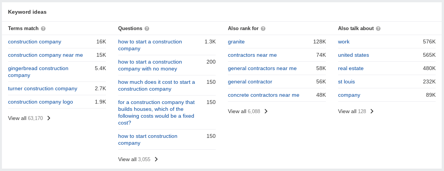Open 'gingerbread construction company' keyword
The width and height of the screenshot is (444, 171).
pos(38,72)
